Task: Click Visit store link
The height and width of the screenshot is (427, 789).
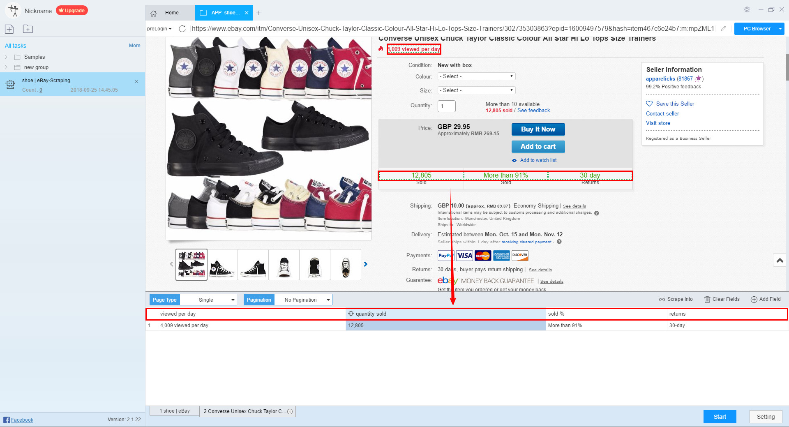Action: click(658, 123)
